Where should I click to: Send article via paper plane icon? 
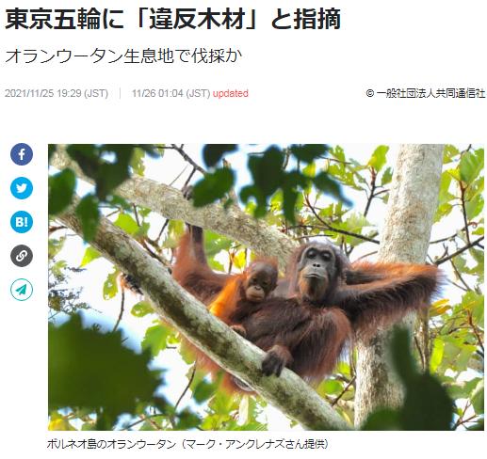[x=22, y=290]
